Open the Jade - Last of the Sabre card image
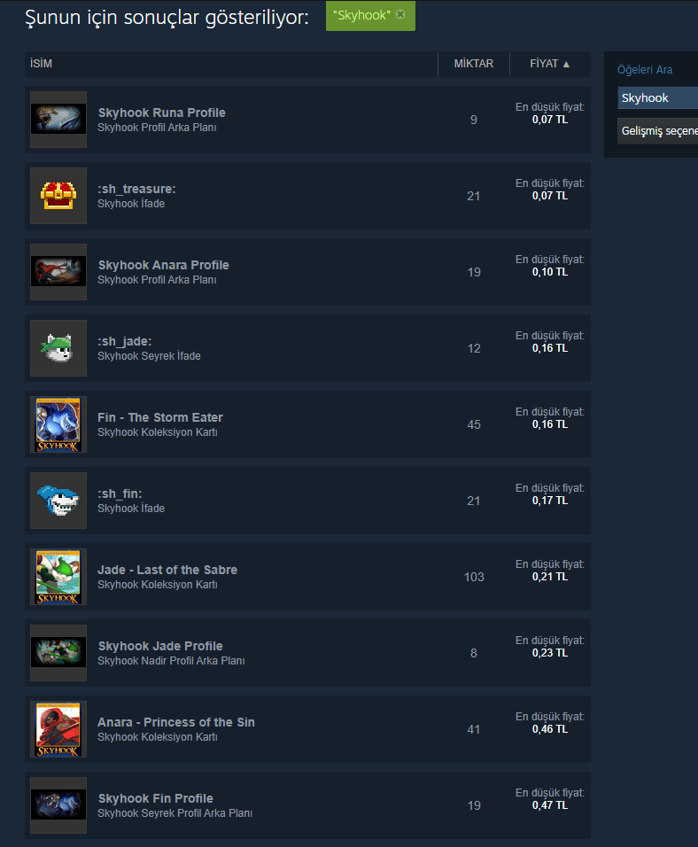This screenshot has width=698, height=847. tap(58, 577)
